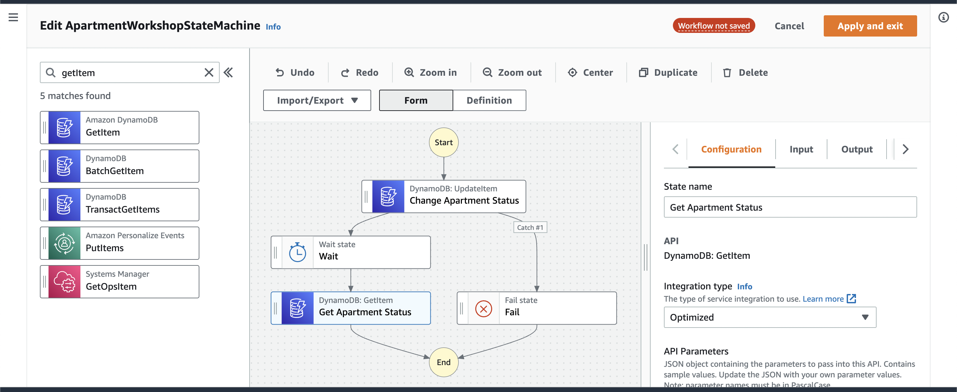Open the hamburger navigation menu
957x392 pixels.
pos(13,17)
